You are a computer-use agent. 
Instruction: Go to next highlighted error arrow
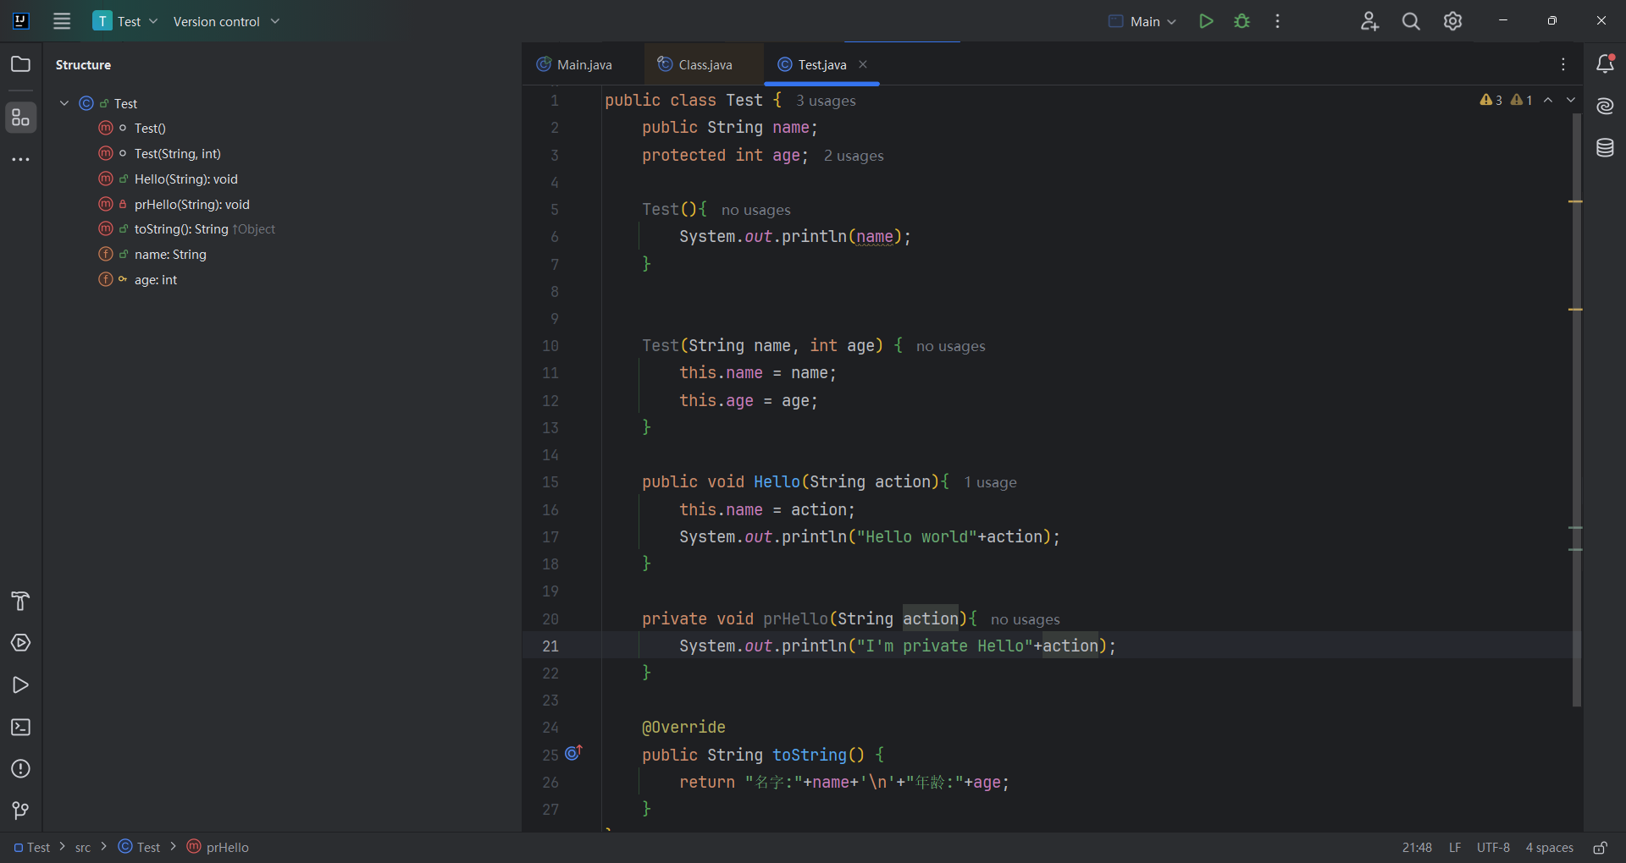click(x=1571, y=100)
